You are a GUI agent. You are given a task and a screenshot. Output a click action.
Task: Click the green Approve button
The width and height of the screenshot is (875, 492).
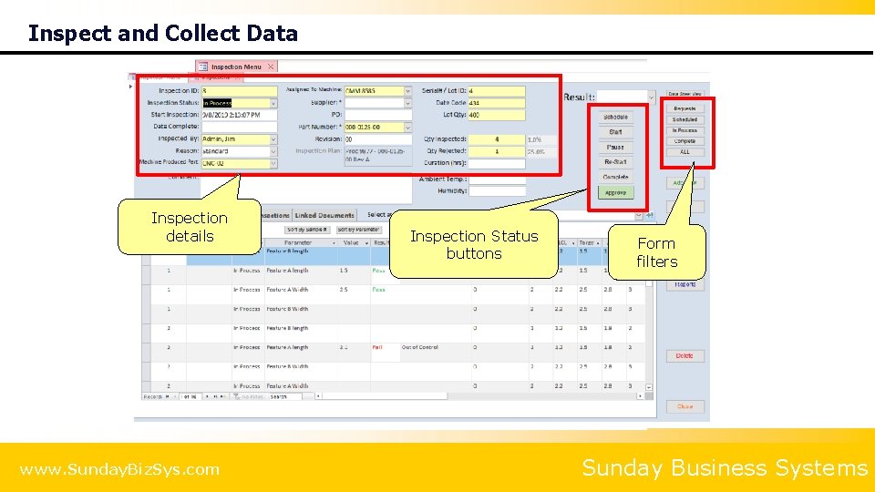click(x=615, y=192)
